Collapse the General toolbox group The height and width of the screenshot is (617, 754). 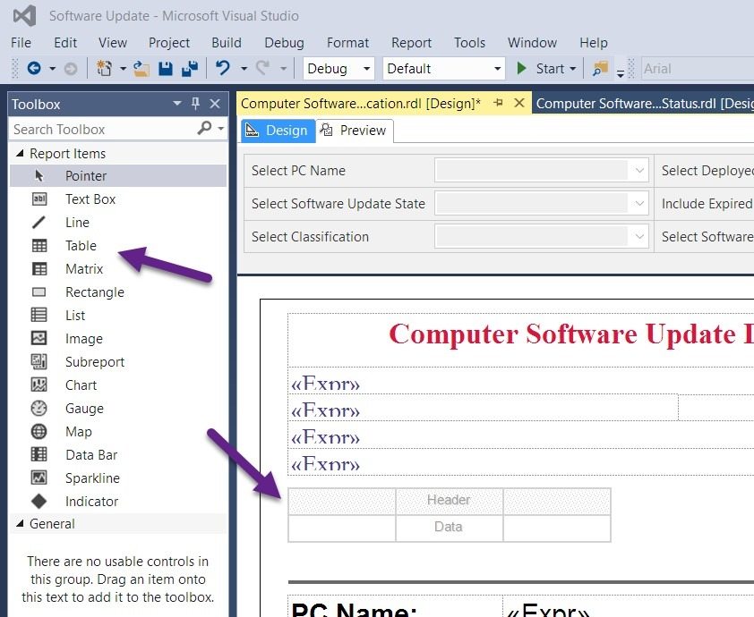tap(20, 523)
